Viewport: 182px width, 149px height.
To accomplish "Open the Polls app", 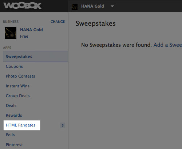I will (x=10, y=135).
